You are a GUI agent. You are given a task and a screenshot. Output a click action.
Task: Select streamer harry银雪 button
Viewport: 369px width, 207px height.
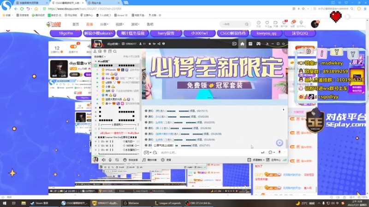(x=166, y=33)
